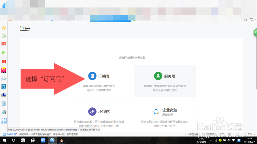Click the zoom magnifier in status bar

[244, 134]
